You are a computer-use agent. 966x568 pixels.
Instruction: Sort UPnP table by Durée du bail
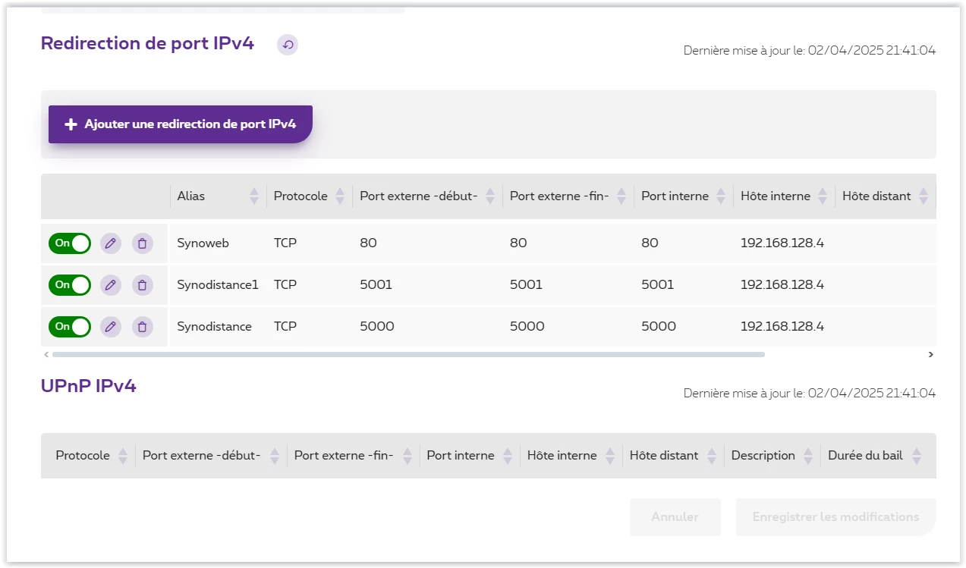[x=916, y=456]
